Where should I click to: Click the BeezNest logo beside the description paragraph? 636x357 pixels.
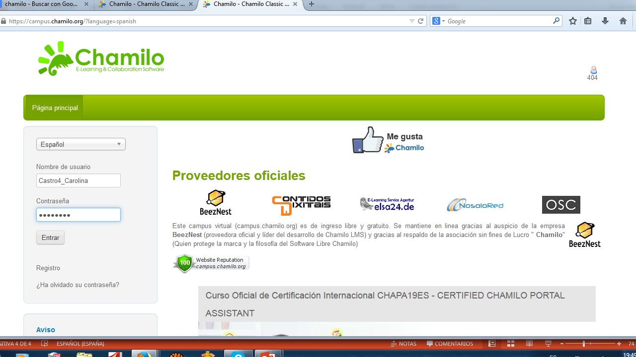(x=585, y=235)
